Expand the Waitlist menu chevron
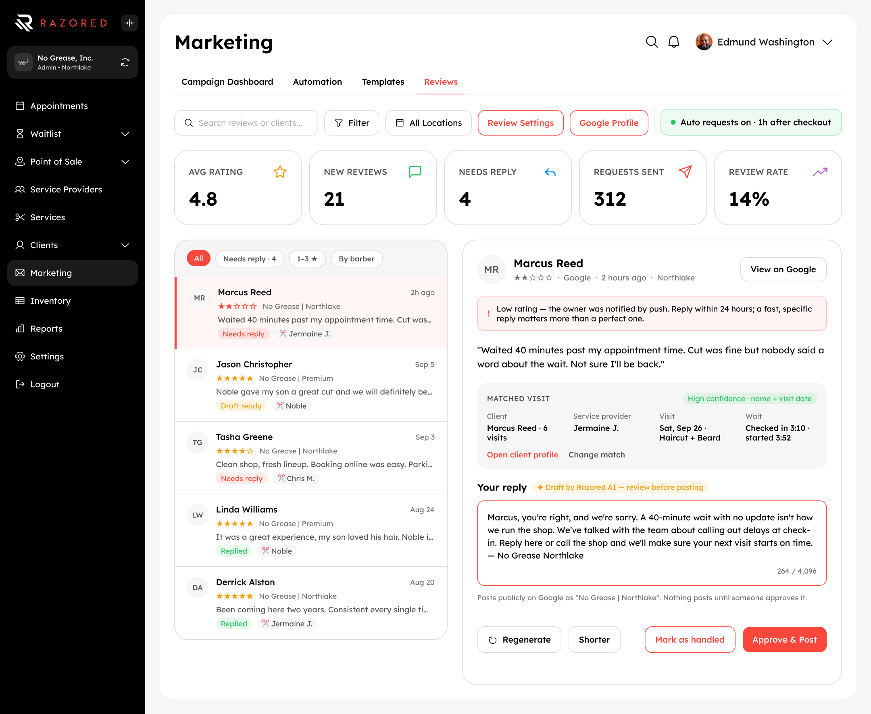The width and height of the screenshot is (871, 714). pyautogui.click(x=125, y=134)
